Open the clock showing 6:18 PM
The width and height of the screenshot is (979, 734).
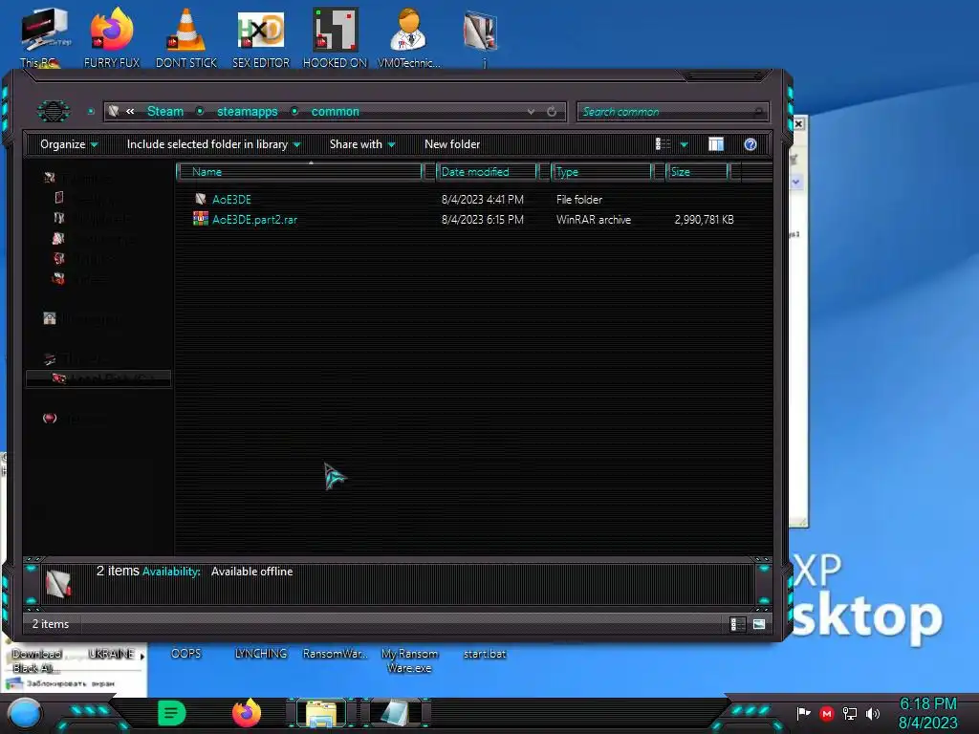[x=927, y=713]
